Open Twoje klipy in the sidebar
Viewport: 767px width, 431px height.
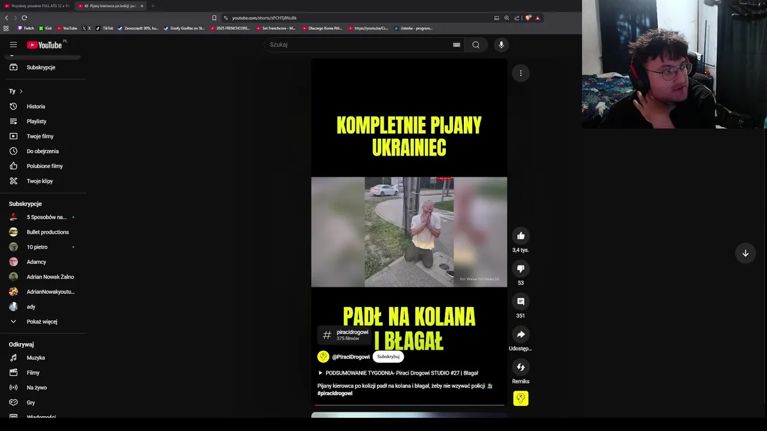41,181
